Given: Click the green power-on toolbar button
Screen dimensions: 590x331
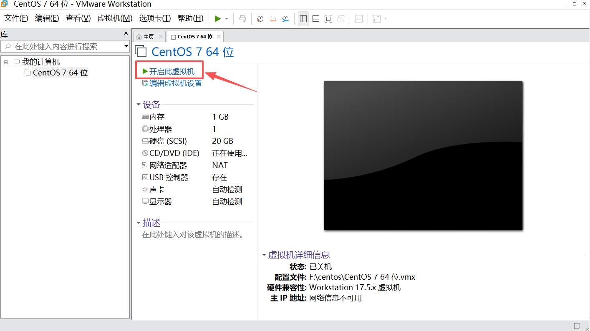Looking at the screenshot, I should [218, 19].
